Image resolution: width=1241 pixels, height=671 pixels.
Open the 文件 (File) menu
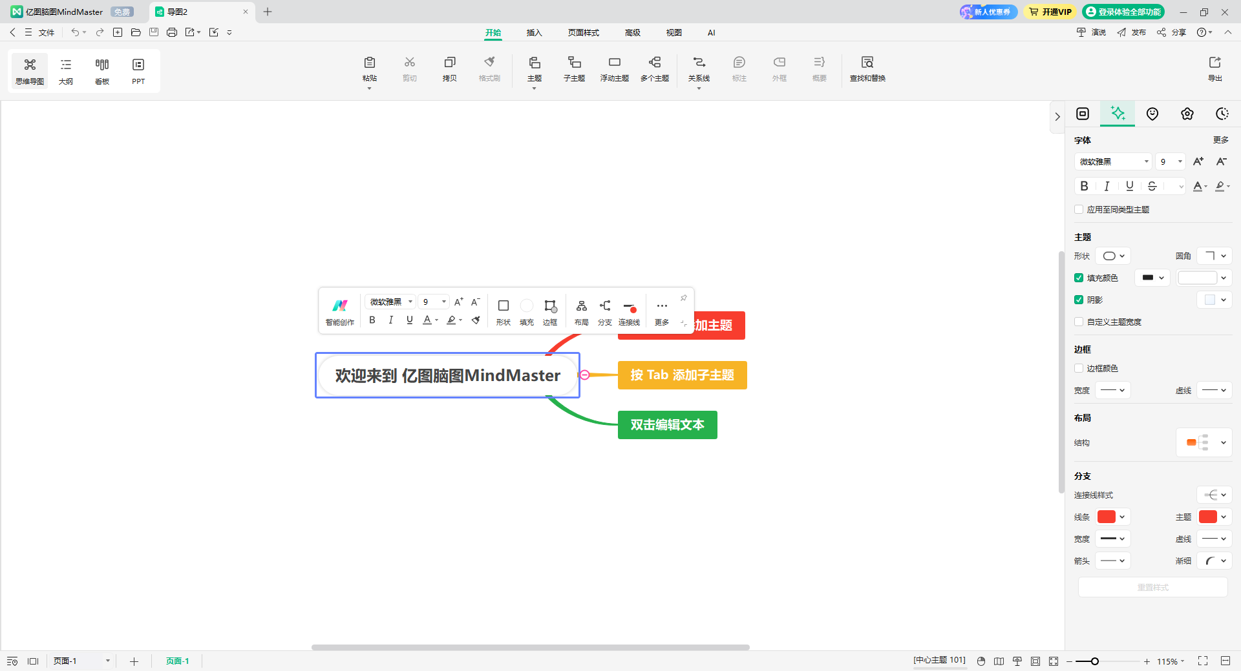[x=40, y=32]
